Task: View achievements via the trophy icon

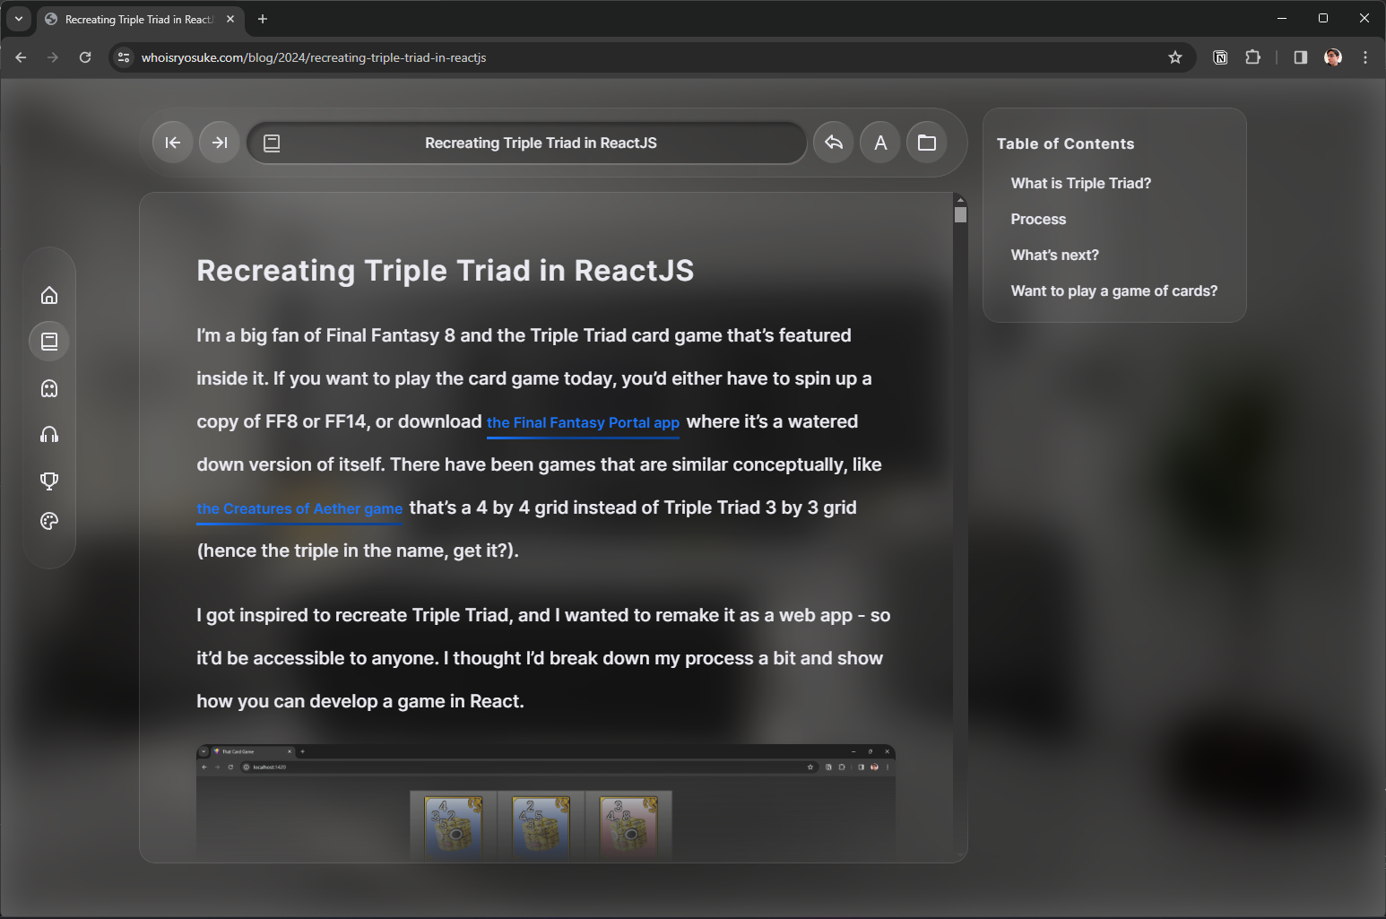Action: (48, 481)
